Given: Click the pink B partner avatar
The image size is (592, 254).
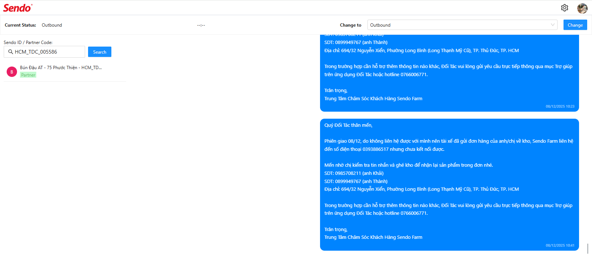Looking at the screenshot, I should (12, 72).
